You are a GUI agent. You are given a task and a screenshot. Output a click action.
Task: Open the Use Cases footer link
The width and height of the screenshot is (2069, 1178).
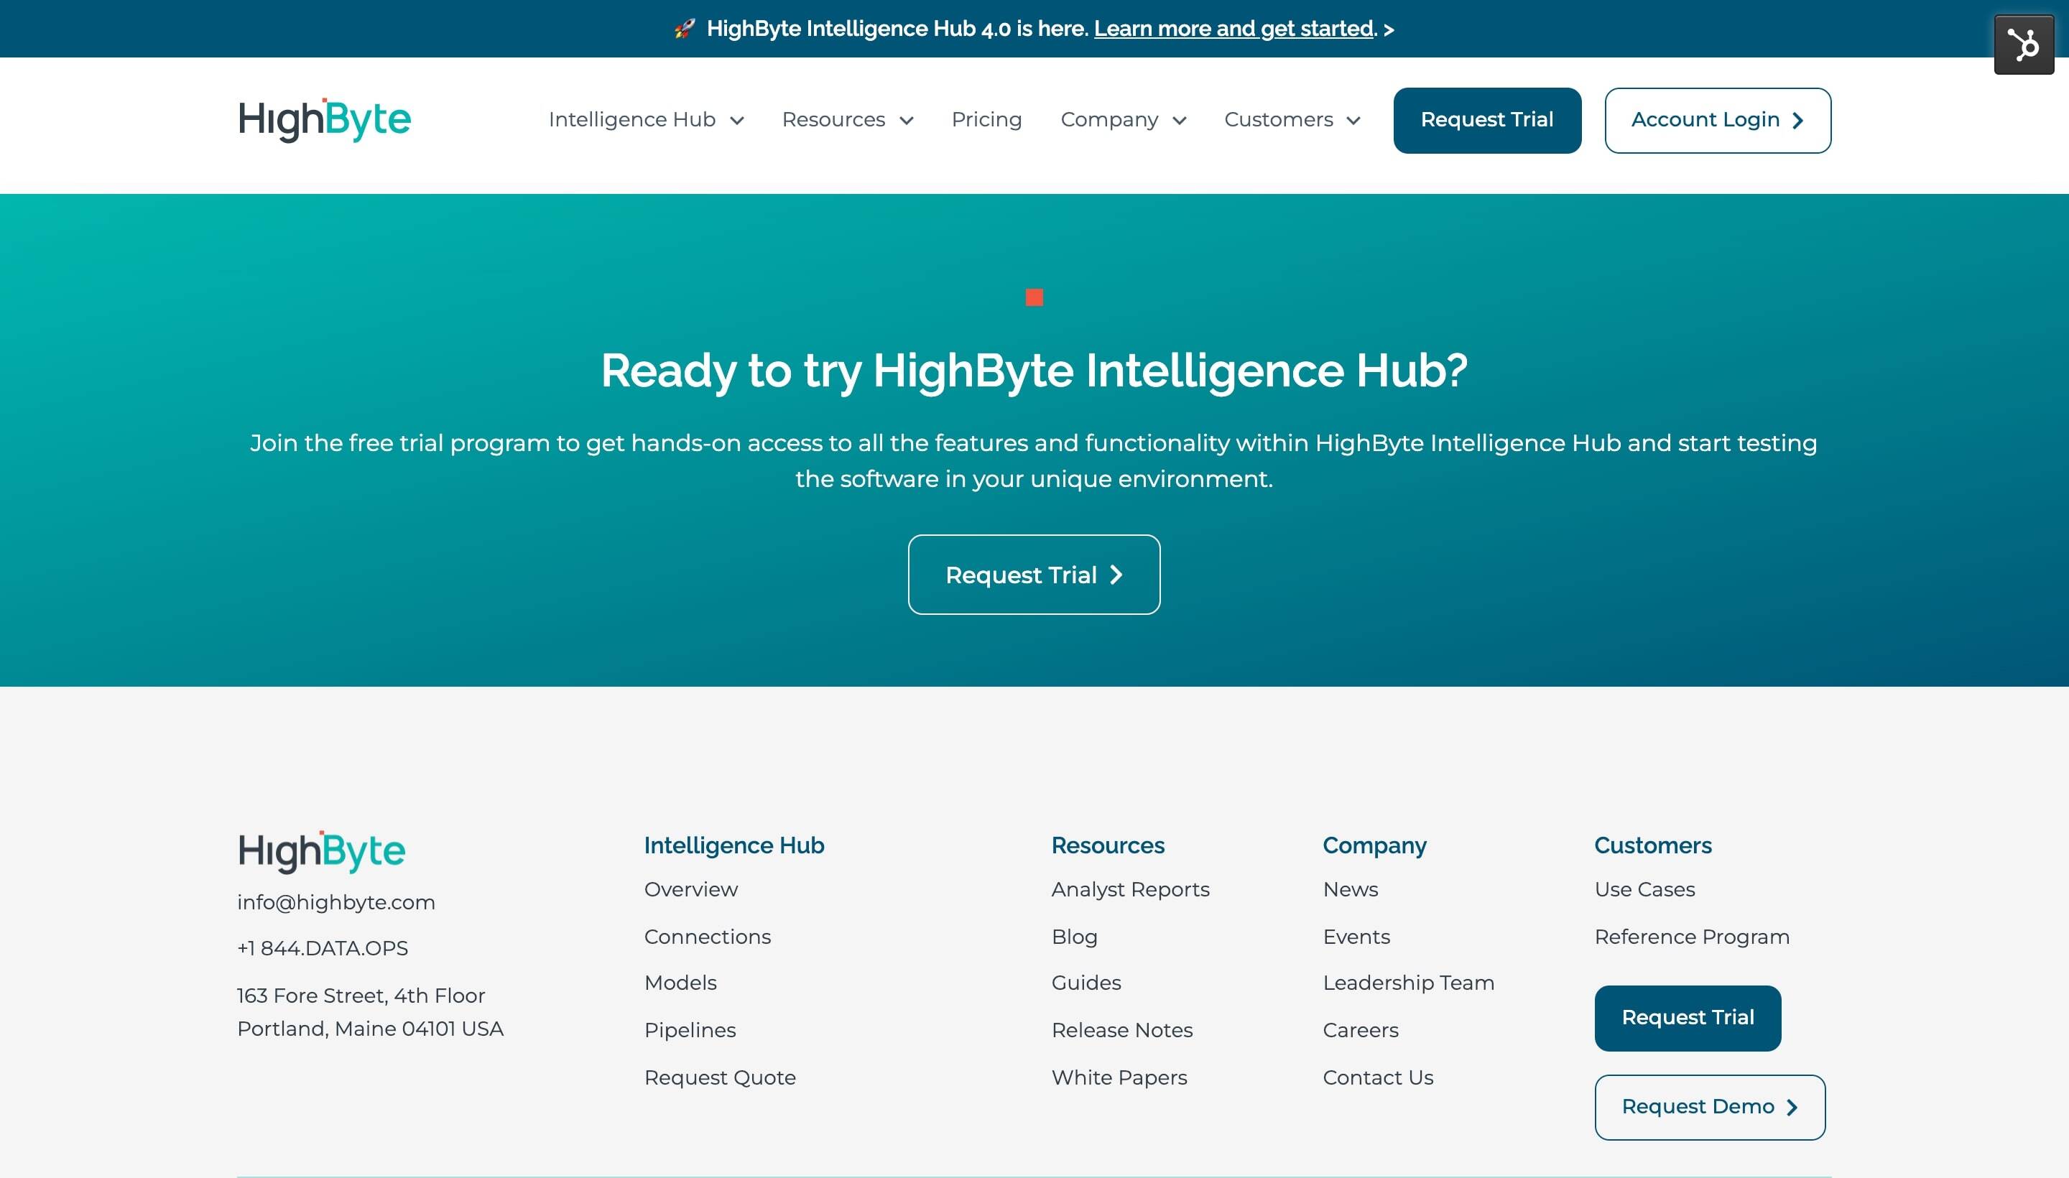tap(1644, 889)
